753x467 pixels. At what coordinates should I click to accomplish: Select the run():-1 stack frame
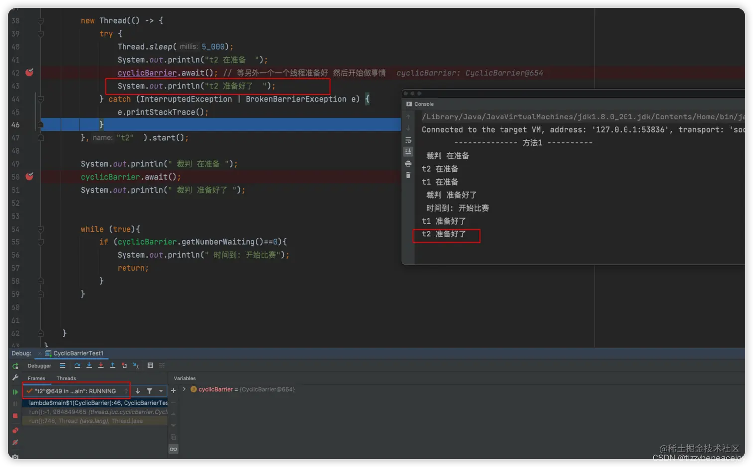(95, 412)
